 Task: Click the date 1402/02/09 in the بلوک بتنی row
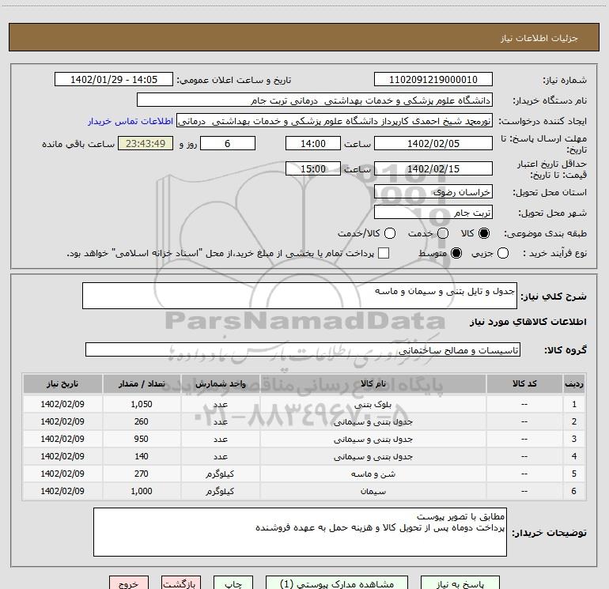[62, 404]
